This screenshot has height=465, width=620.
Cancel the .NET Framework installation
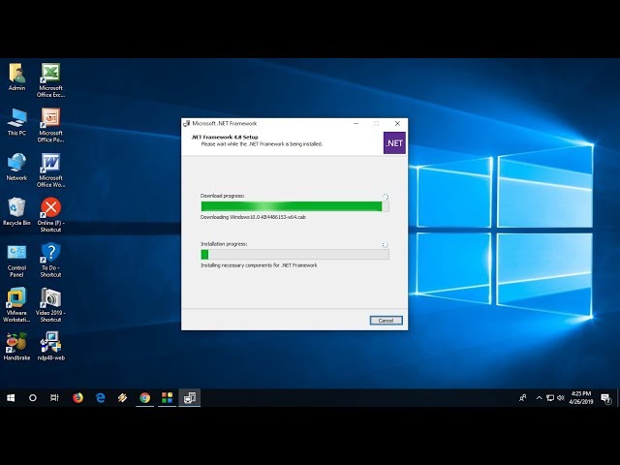(386, 321)
